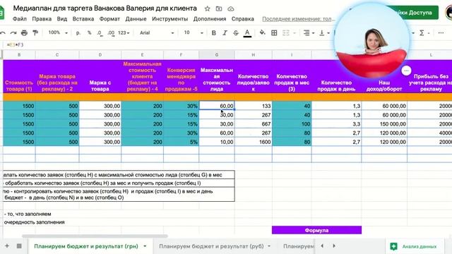The image size is (452, 254).
Task: Click the document title to rename
Action: point(105,8)
